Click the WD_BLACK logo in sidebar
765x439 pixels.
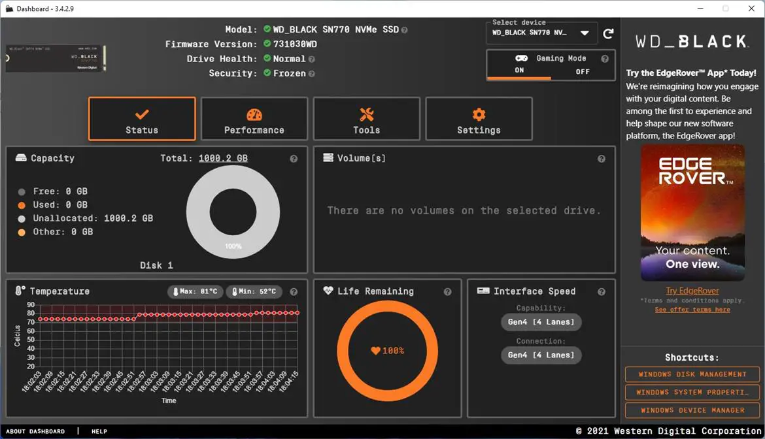coord(691,42)
